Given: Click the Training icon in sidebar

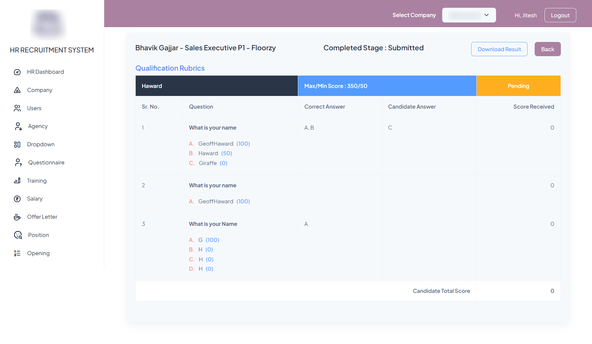Looking at the screenshot, I should point(17,181).
